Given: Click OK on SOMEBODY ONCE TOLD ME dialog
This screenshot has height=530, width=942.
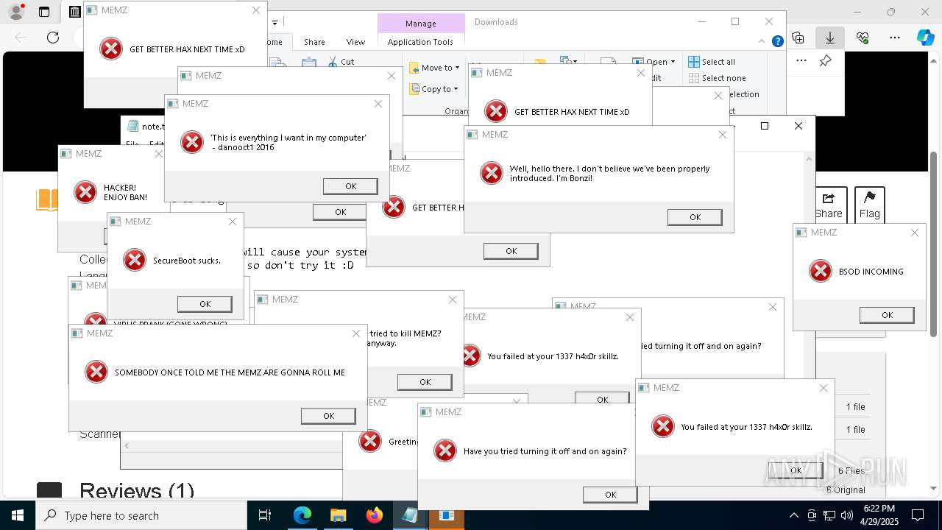Looking at the screenshot, I should (328, 416).
